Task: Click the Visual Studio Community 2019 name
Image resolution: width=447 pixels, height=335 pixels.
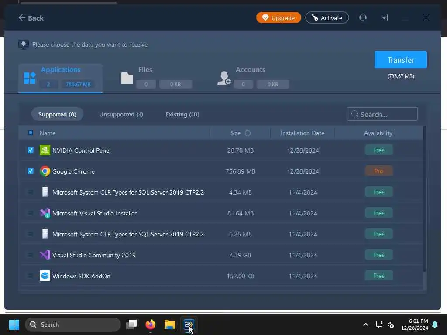Action: [94, 255]
